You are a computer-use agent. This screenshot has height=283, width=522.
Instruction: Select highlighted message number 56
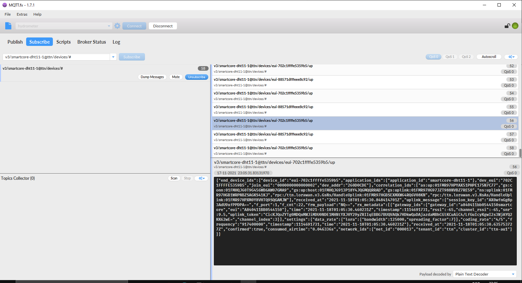click(x=365, y=123)
